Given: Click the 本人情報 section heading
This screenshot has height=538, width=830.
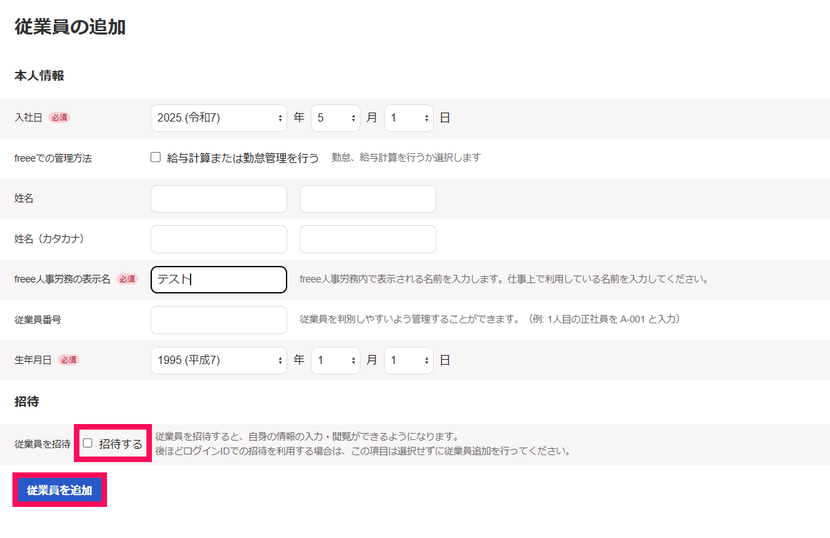Looking at the screenshot, I should click(x=39, y=76).
